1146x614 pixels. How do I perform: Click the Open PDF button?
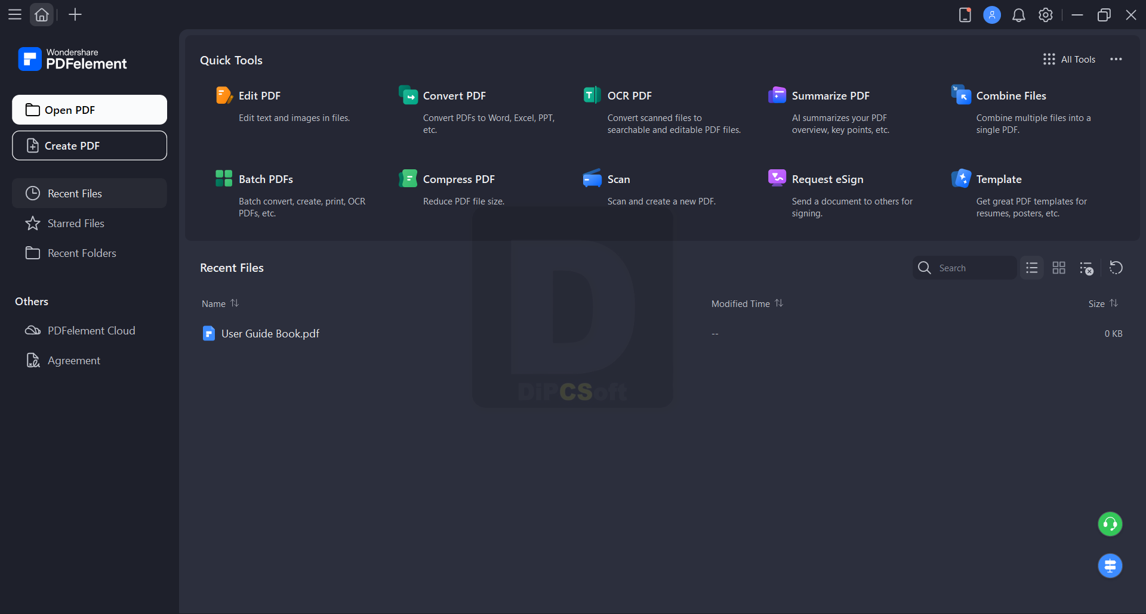point(90,110)
